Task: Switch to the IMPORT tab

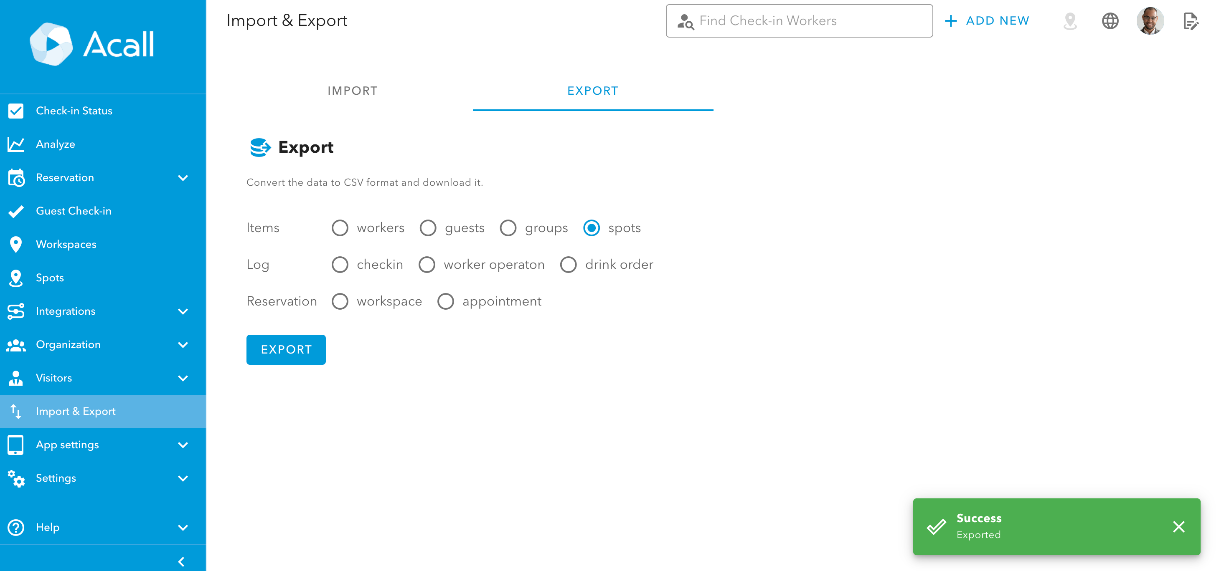Action: [353, 91]
